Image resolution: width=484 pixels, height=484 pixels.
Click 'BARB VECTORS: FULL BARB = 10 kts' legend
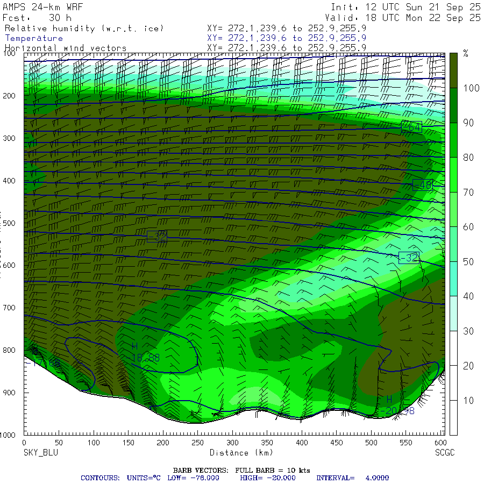click(x=241, y=471)
